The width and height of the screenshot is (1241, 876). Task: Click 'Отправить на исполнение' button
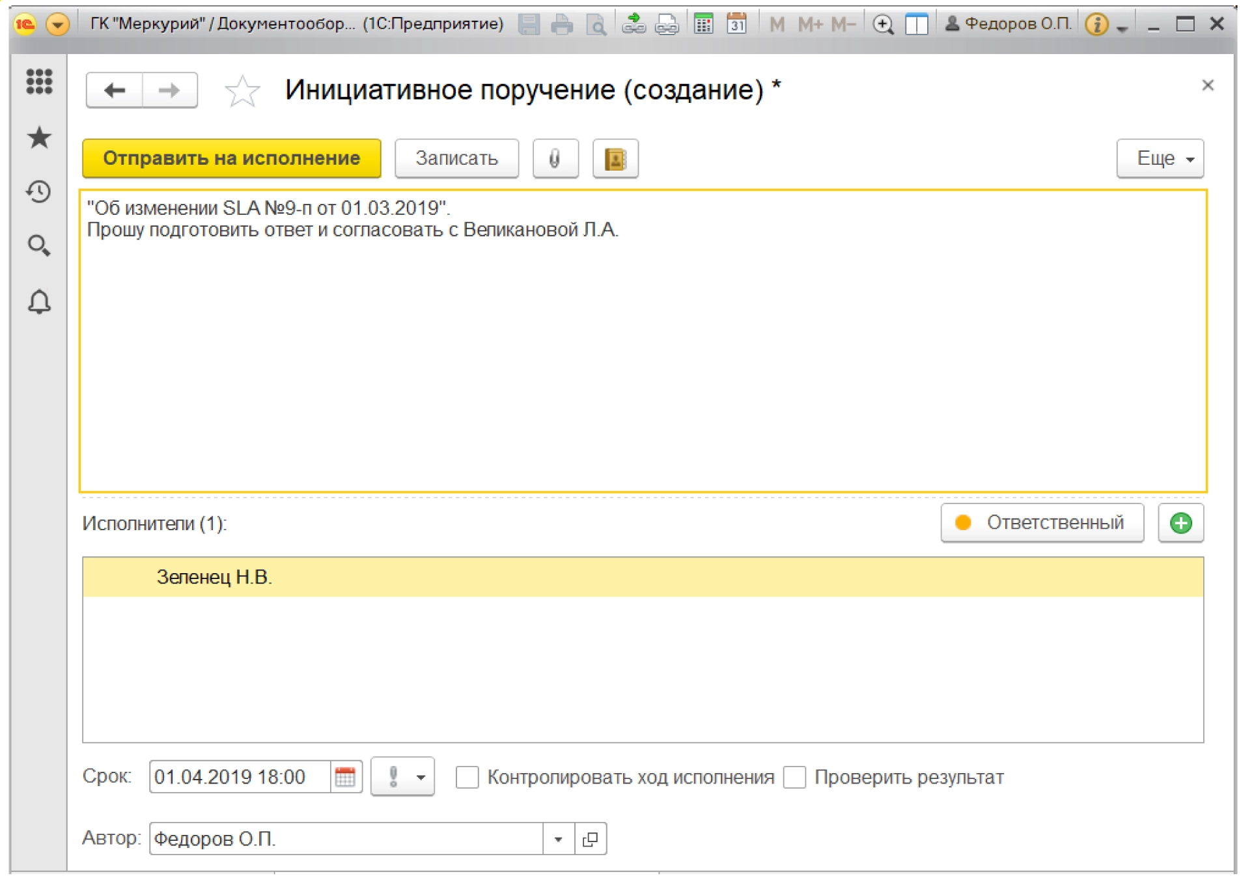[x=231, y=158]
